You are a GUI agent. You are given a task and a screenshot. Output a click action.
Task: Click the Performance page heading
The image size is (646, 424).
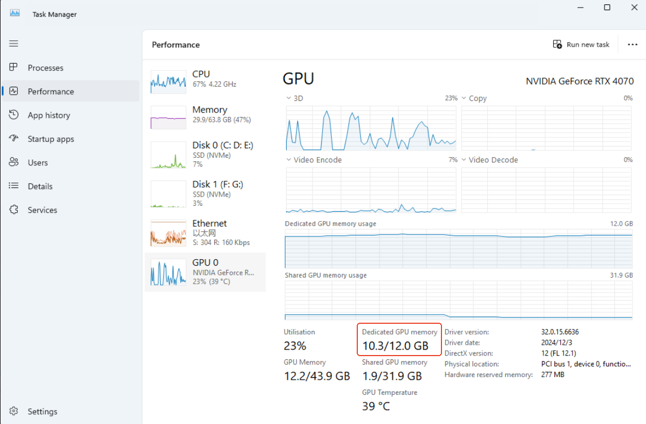click(176, 45)
